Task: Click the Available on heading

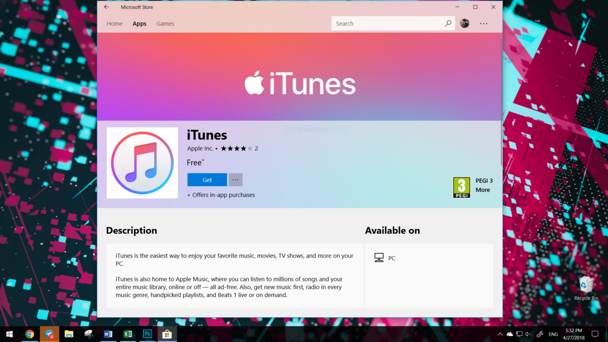Action: point(392,230)
